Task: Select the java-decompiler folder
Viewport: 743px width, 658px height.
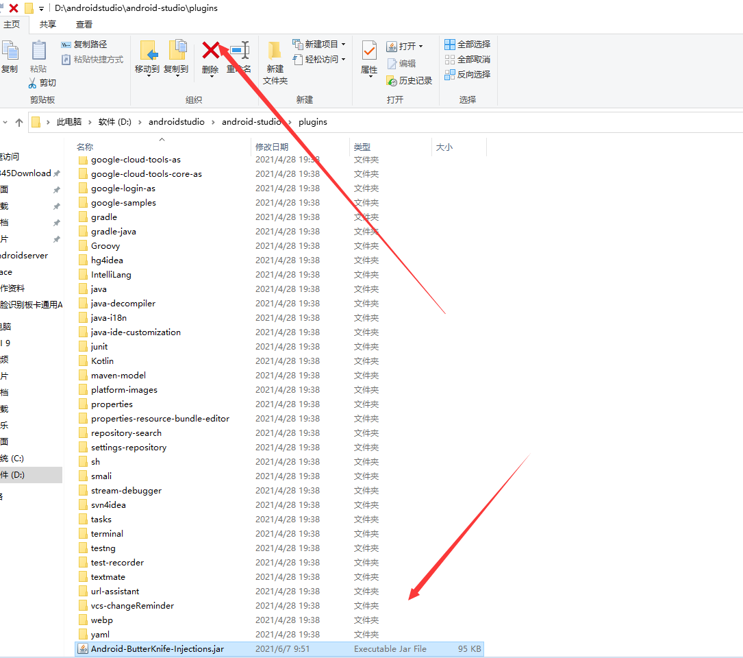Action: click(x=123, y=304)
